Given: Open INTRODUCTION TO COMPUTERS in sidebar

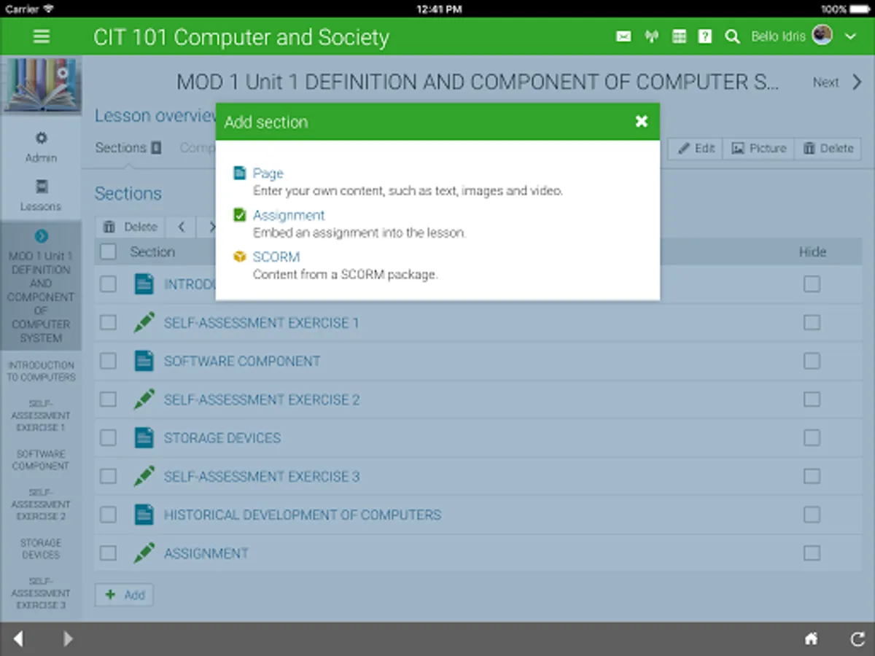Looking at the screenshot, I should tap(41, 371).
